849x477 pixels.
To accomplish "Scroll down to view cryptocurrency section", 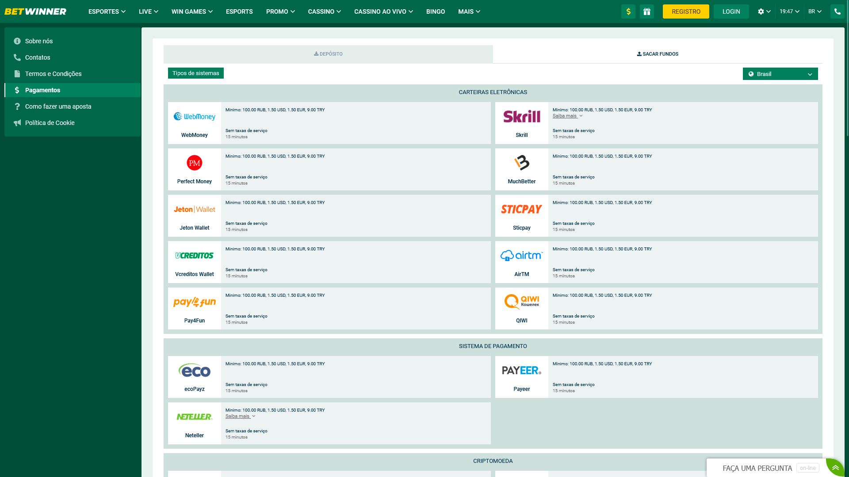I will point(493,461).
